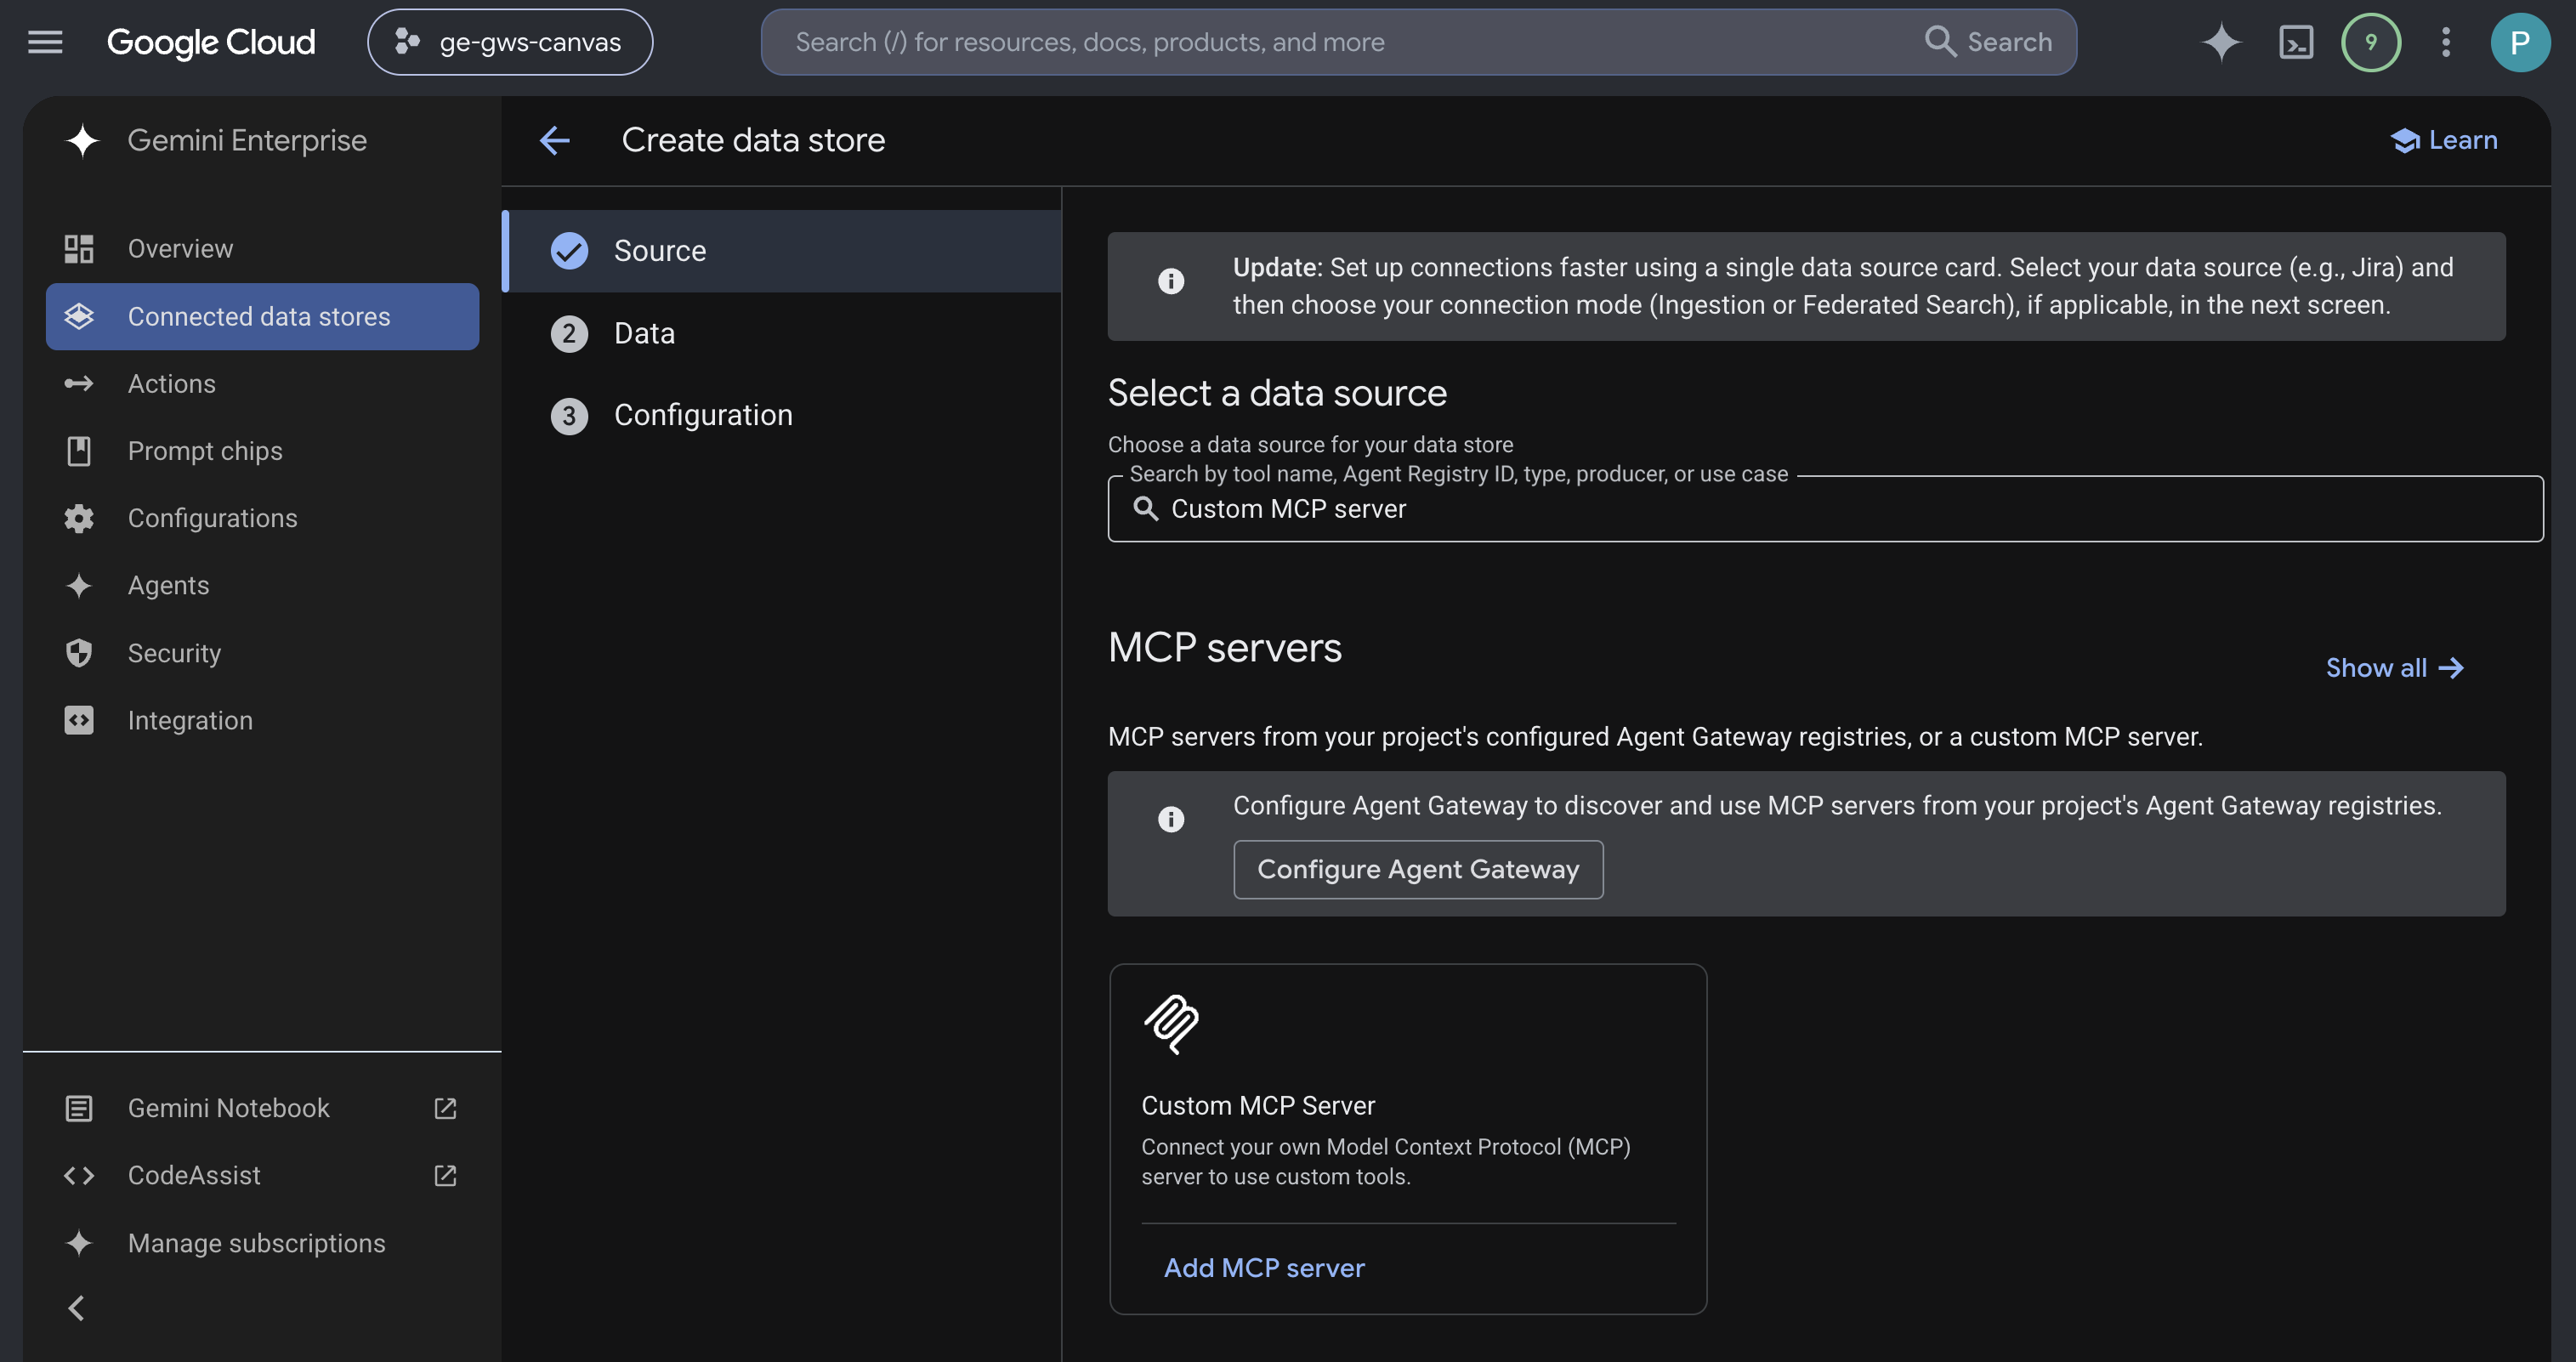Select the Custom MCP Server card title

[x=1258, y=1106]
